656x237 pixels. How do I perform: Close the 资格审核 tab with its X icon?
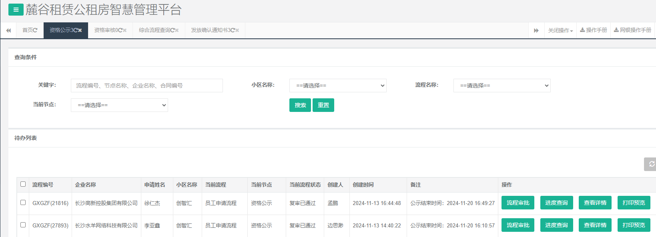pyautogui.click(x=125, y=30)
